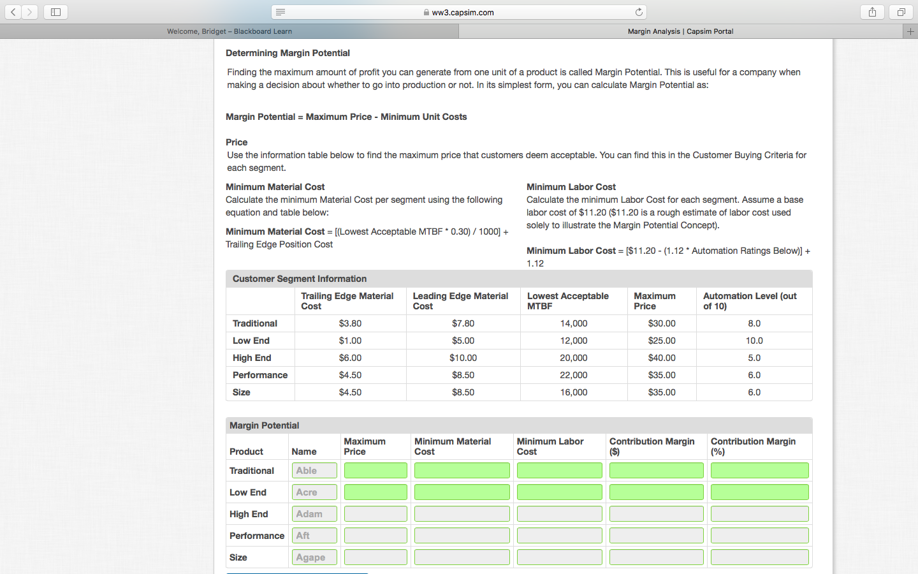
Task: Open Reader view from the address bar
Action: pyautogui.click(x=280, y=11)
